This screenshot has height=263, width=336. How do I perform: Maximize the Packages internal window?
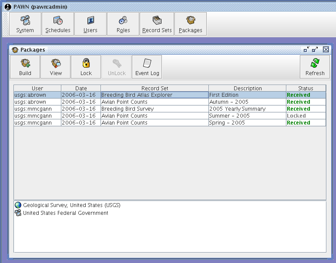click(x=315, y=50)
